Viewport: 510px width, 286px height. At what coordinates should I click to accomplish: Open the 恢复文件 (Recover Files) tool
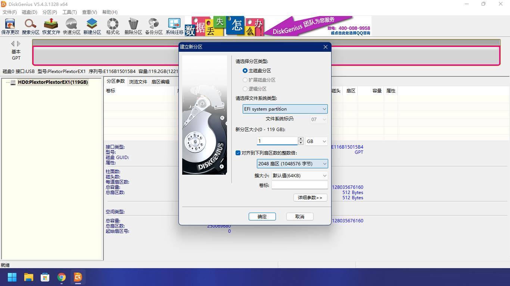pos(51,26)
